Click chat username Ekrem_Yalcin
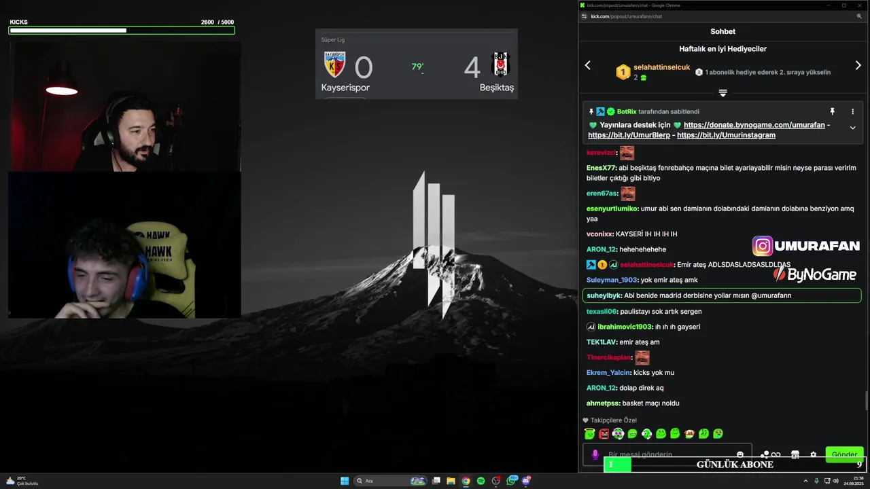 (608, 372)
